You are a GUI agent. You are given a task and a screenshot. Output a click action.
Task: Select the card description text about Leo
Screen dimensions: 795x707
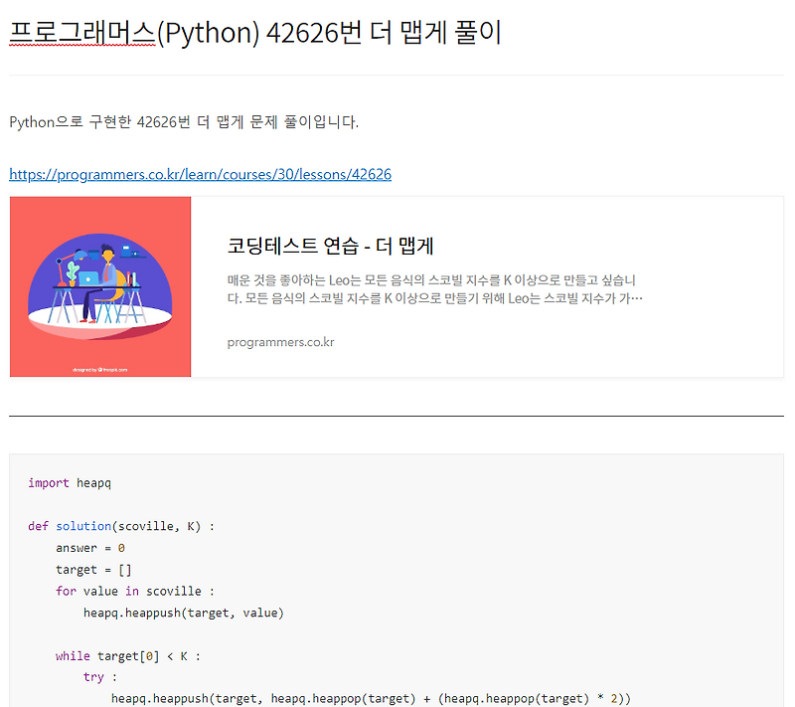click(x=437, y=288)
